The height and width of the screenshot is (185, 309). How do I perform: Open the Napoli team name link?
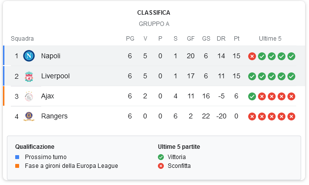tap(51, 56)
